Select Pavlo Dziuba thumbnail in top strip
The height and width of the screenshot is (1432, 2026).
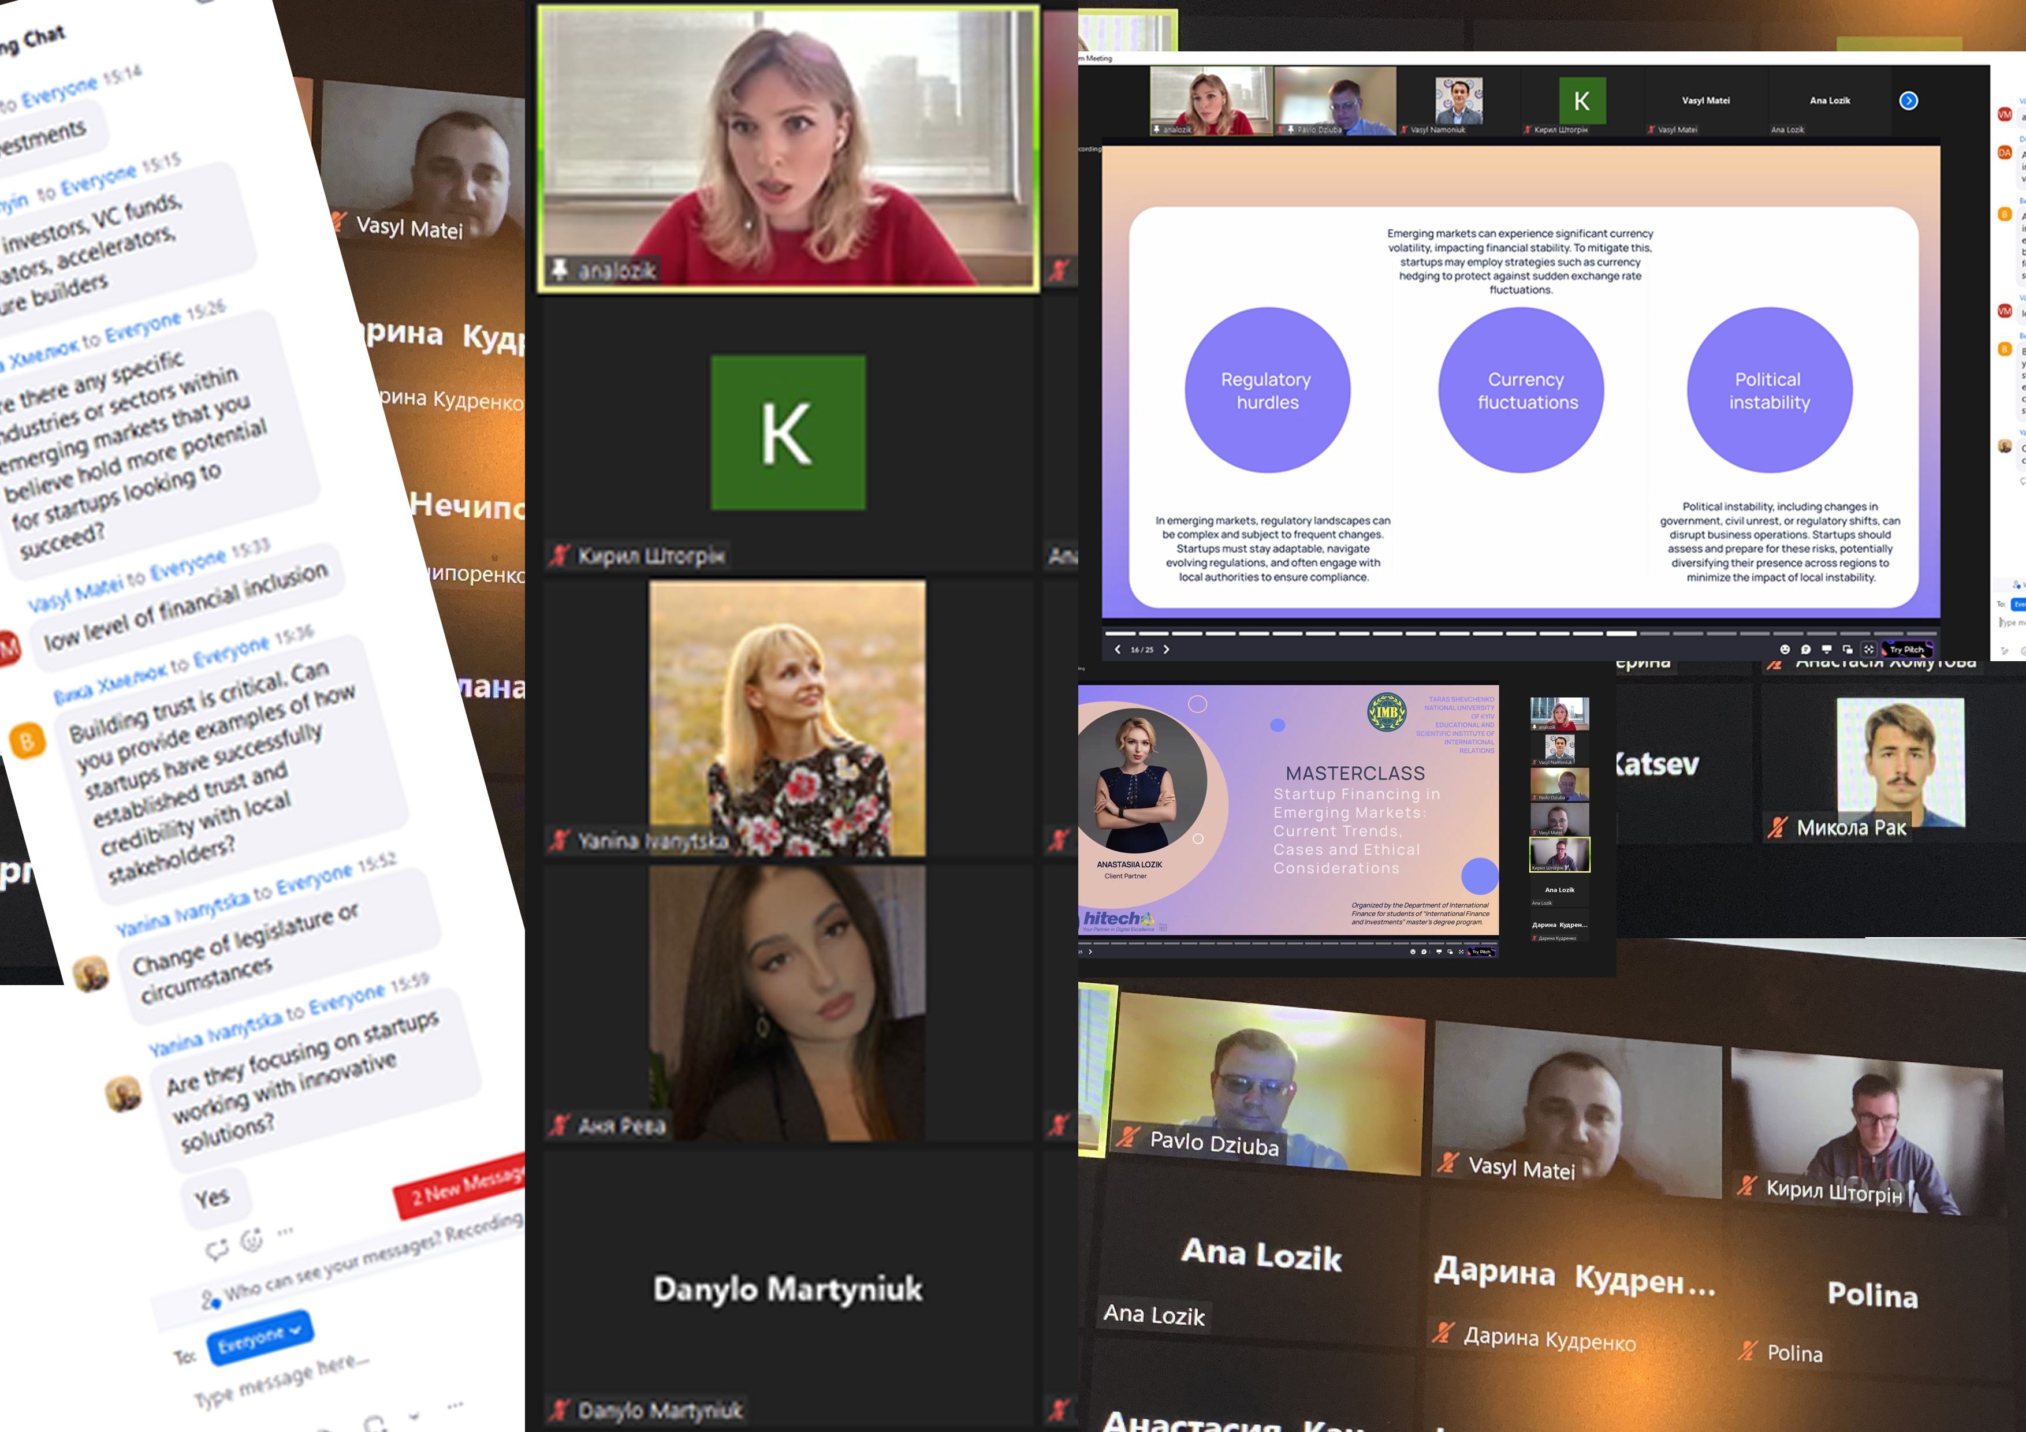click(1335, 100)
